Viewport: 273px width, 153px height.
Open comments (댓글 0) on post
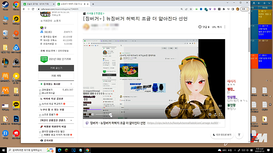click(x=204, y=27)
